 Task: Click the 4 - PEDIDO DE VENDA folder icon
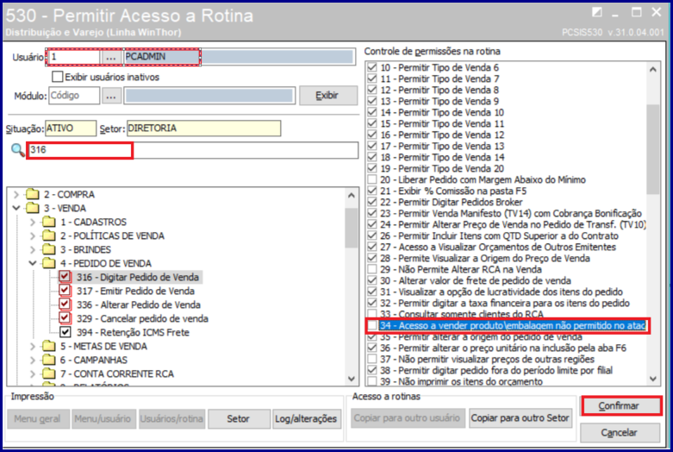tap(49, 263)
